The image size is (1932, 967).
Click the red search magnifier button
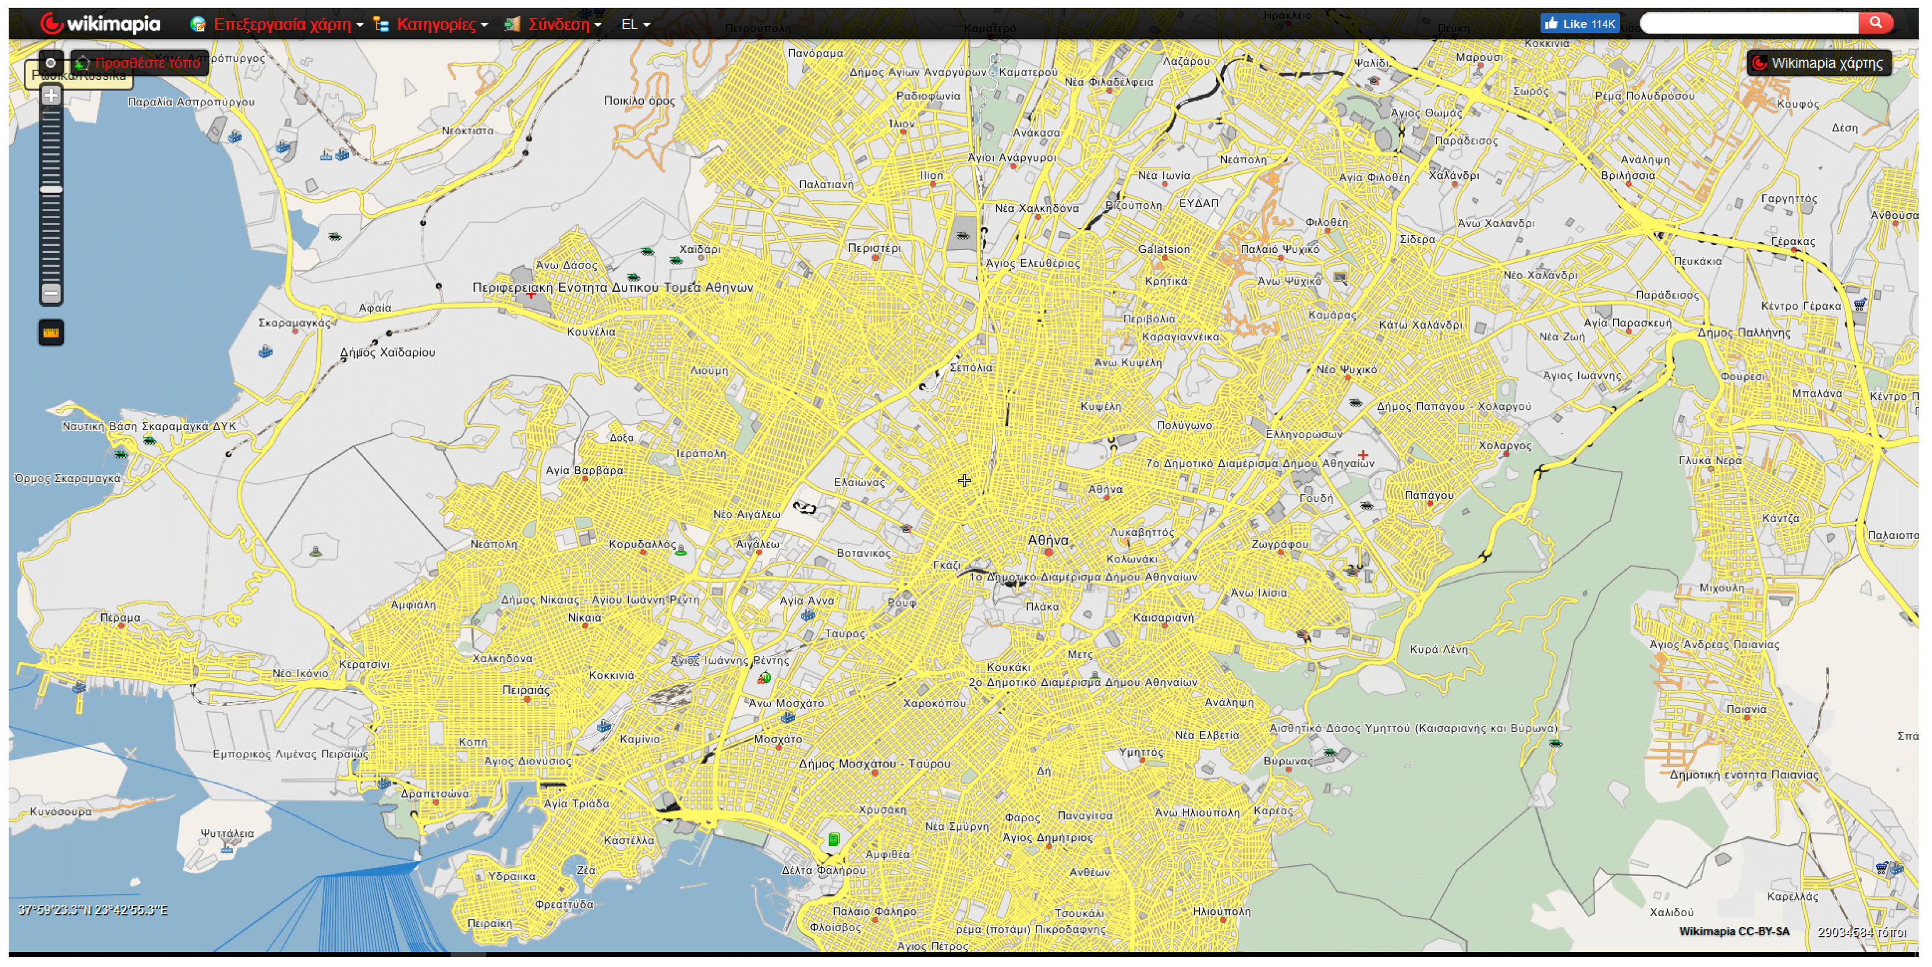coord(1876,23)
